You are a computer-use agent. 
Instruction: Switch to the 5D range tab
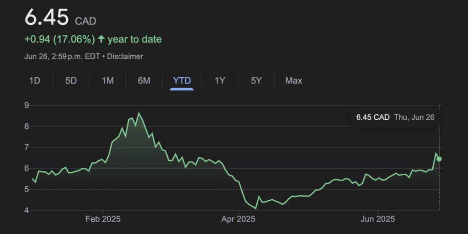point(71,81)
